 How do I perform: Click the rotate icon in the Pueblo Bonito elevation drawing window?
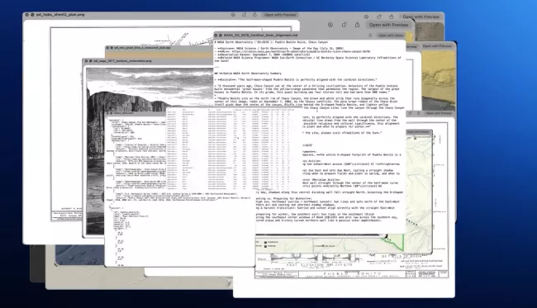411,113
